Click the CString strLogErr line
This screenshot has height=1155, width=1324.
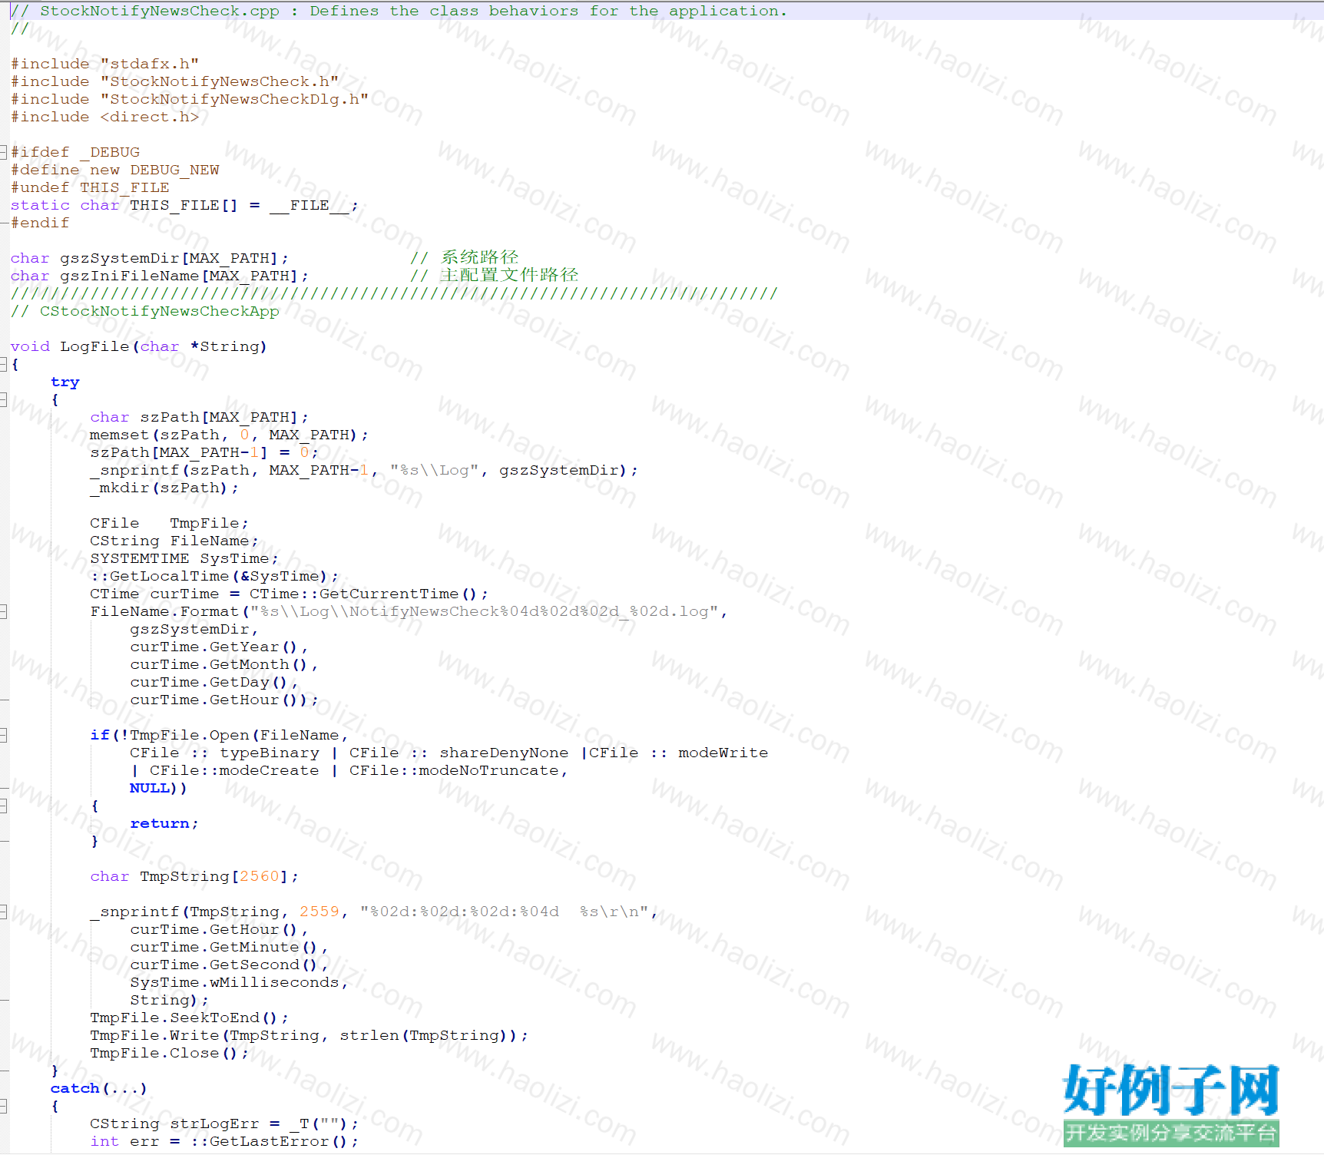click(x=224, y=1124)
